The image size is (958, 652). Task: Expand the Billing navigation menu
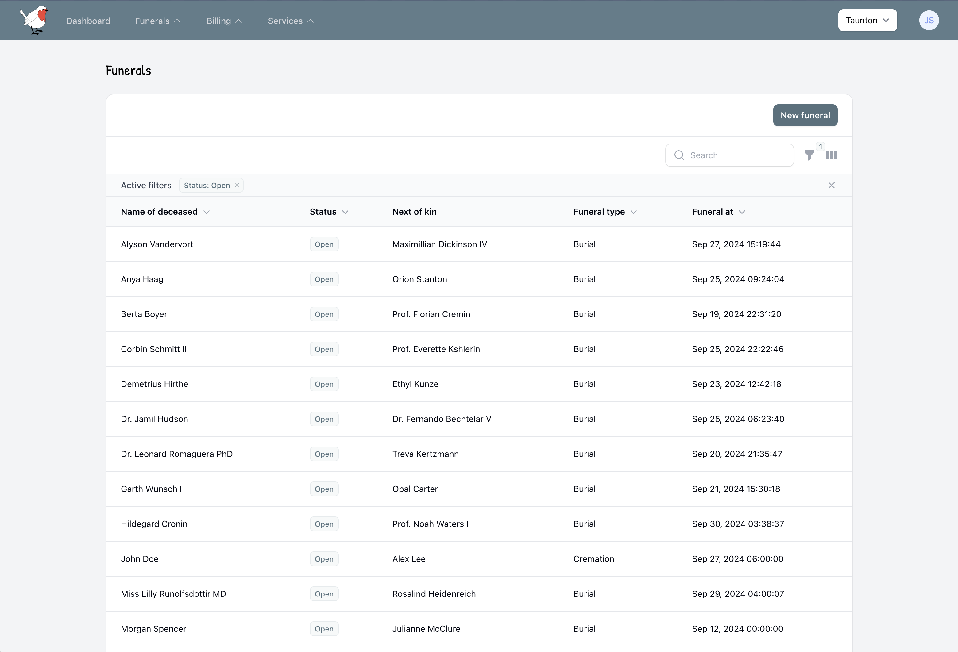[224, 21]
